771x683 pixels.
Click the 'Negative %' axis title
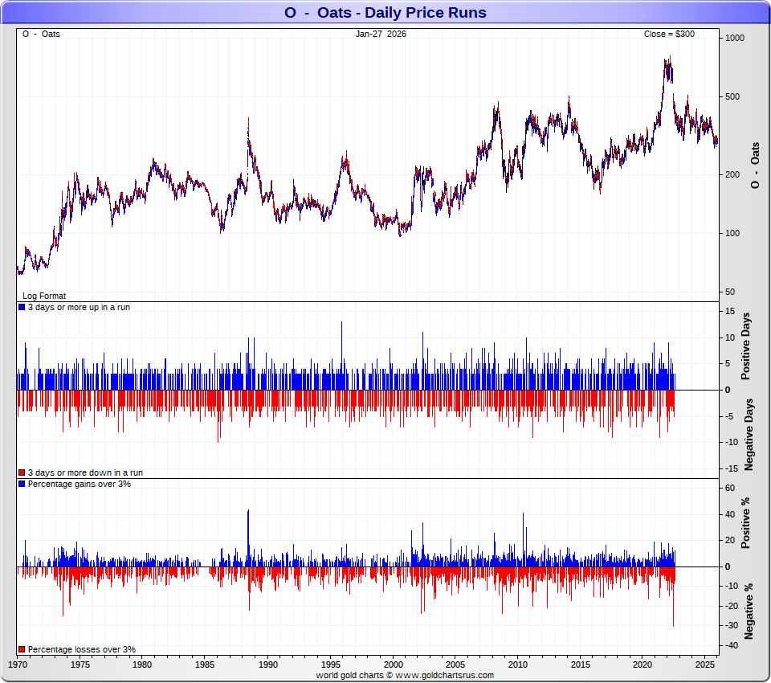tap(748, 611)
